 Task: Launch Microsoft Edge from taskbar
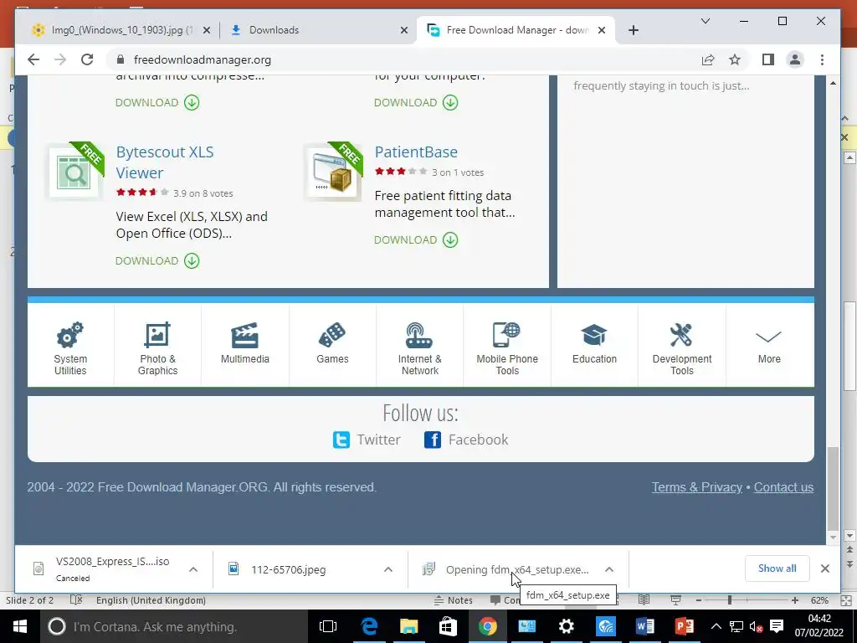[369, 626]
